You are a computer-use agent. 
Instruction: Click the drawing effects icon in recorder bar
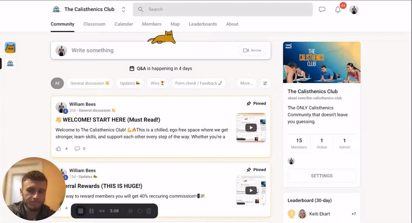click(130, 211)
